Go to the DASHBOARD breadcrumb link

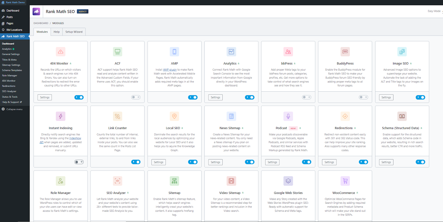(x=41, y=23)
